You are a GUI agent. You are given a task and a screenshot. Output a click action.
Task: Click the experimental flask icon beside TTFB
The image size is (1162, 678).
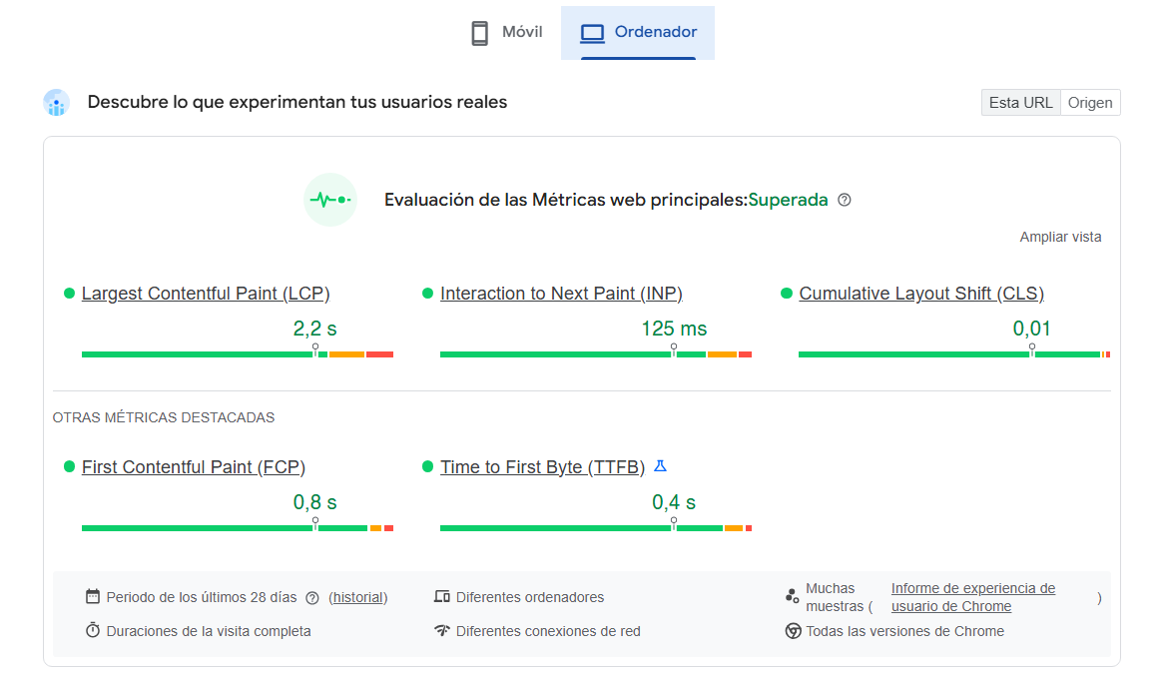660,466
